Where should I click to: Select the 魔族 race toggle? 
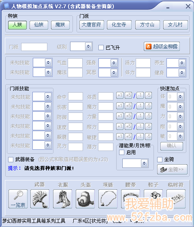click(60, 25)
